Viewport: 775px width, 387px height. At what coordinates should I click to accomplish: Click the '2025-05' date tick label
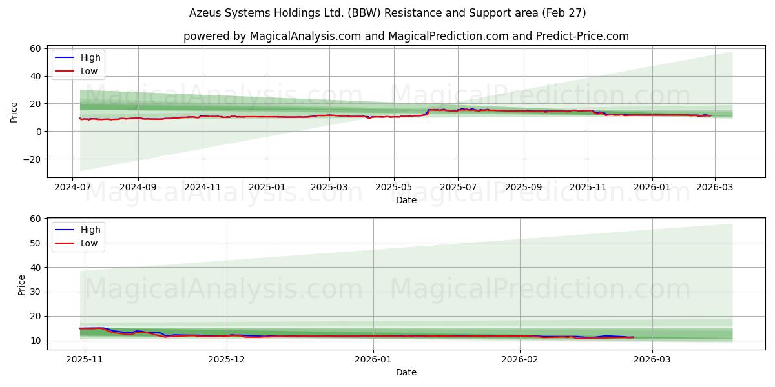394,188
